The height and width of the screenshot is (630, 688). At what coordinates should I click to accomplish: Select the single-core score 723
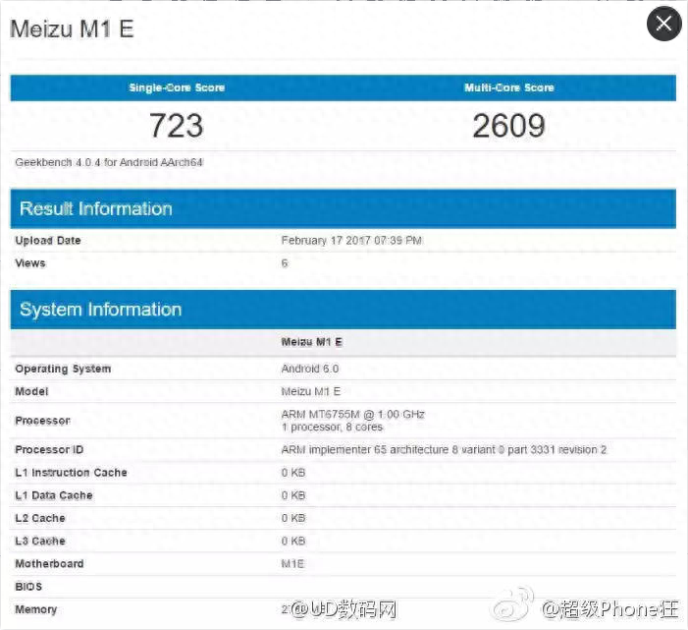177,126
